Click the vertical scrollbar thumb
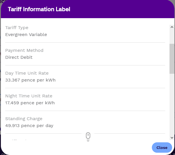The image size is (175, 155). [x=172, y=59]
